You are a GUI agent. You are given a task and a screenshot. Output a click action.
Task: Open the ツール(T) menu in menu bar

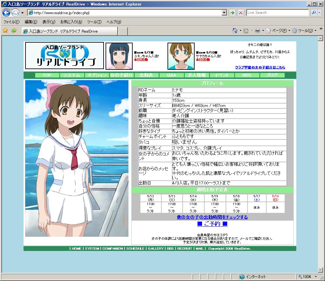click(x=94, y=22)
